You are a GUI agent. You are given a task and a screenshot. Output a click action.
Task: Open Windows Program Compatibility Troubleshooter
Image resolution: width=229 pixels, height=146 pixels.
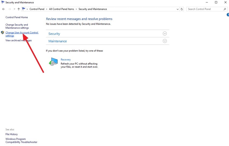(21, 140)
